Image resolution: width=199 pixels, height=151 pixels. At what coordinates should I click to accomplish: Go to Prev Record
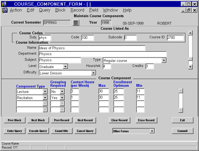click(62, 120)
